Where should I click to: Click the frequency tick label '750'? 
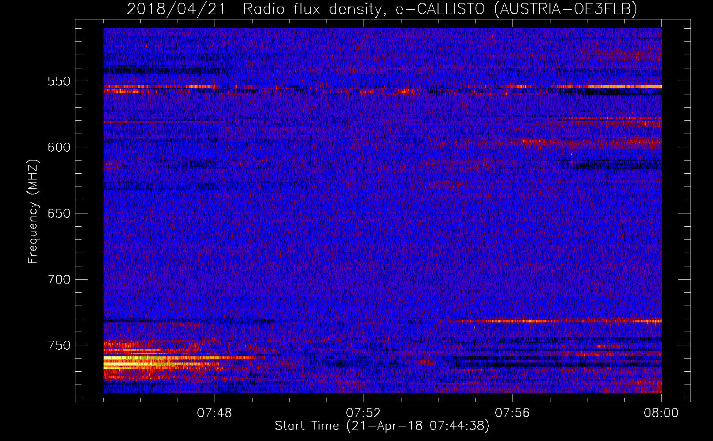pyautogui.click(x=59, y=345)
